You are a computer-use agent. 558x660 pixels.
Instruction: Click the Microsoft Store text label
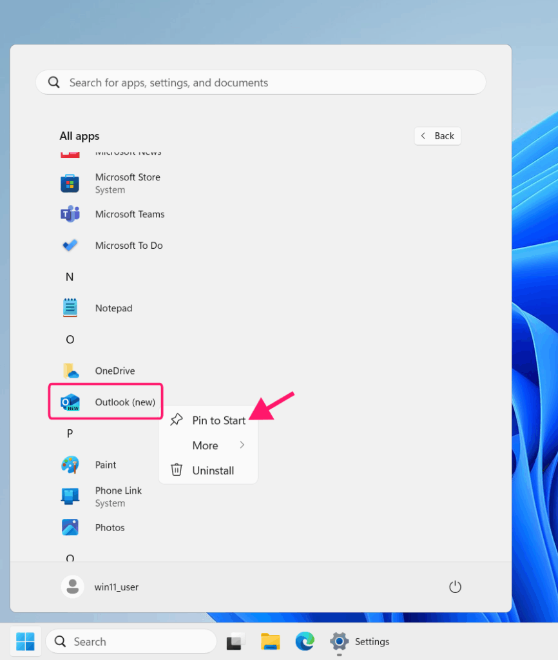(128, 177)
